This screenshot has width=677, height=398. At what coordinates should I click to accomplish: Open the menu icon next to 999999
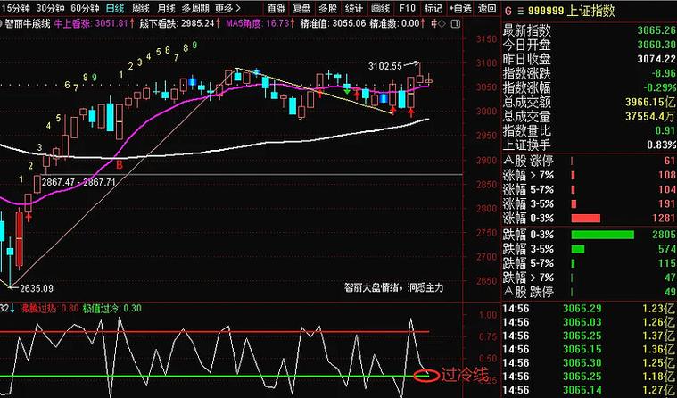tap(521, 11)
